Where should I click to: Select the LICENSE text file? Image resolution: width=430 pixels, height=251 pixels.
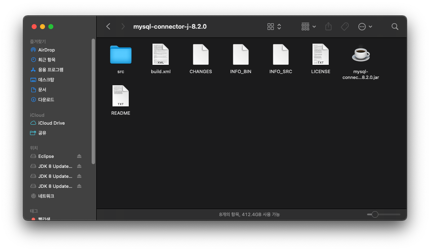click(320, 54)
